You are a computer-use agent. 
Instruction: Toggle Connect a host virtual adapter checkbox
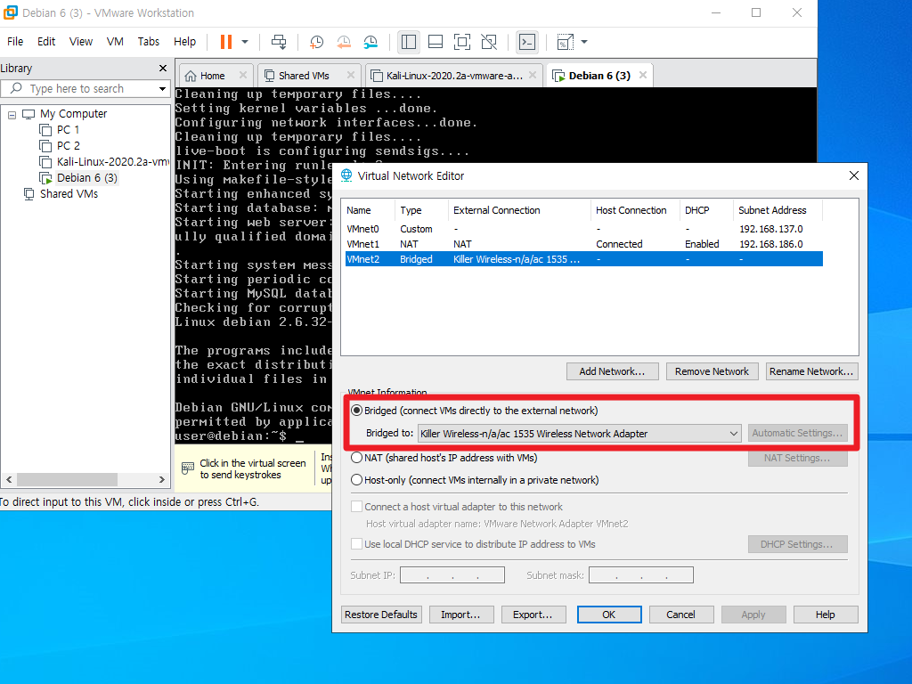356,507
